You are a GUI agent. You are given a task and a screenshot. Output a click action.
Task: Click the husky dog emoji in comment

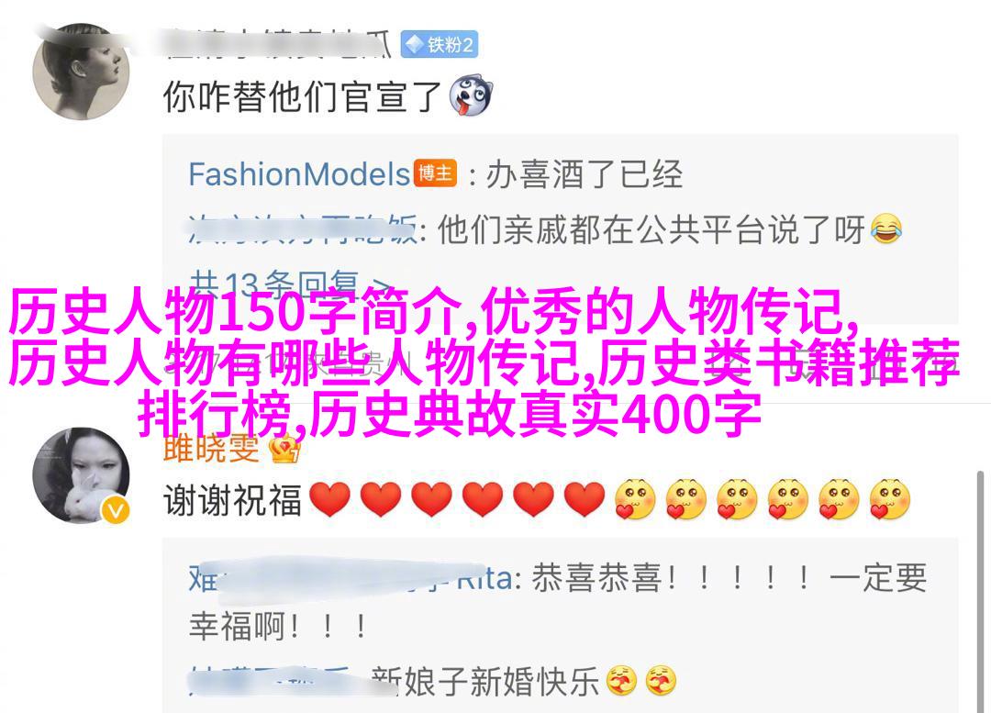[x=471, y=95]
